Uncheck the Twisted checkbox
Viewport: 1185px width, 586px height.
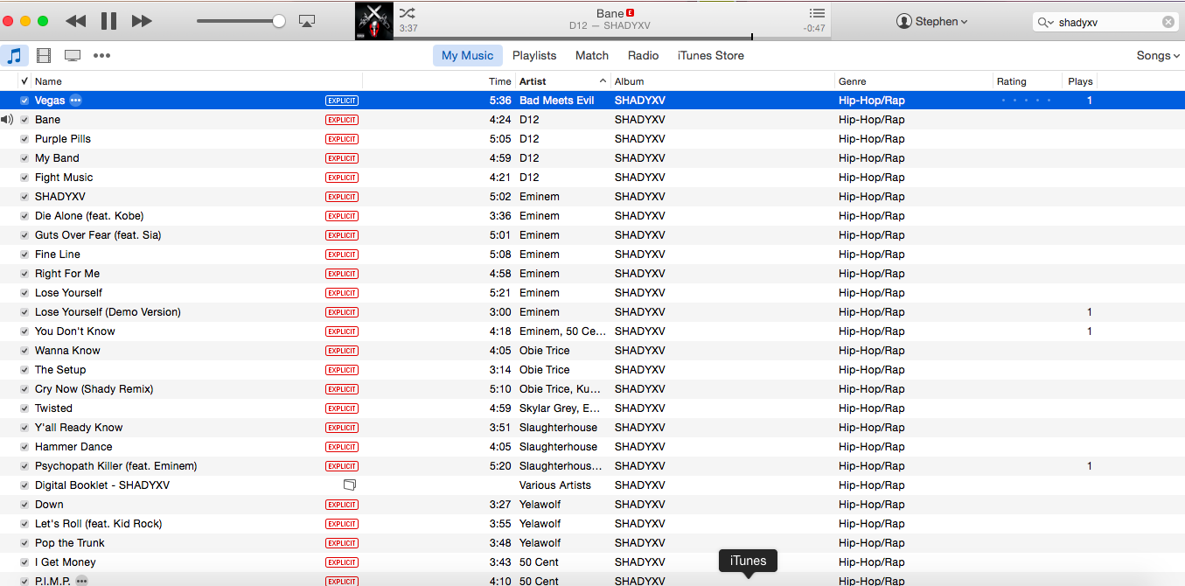(x=24, y=408)
